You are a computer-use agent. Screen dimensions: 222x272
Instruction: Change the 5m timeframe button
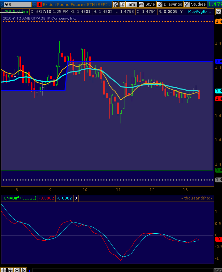click(131, 4)
